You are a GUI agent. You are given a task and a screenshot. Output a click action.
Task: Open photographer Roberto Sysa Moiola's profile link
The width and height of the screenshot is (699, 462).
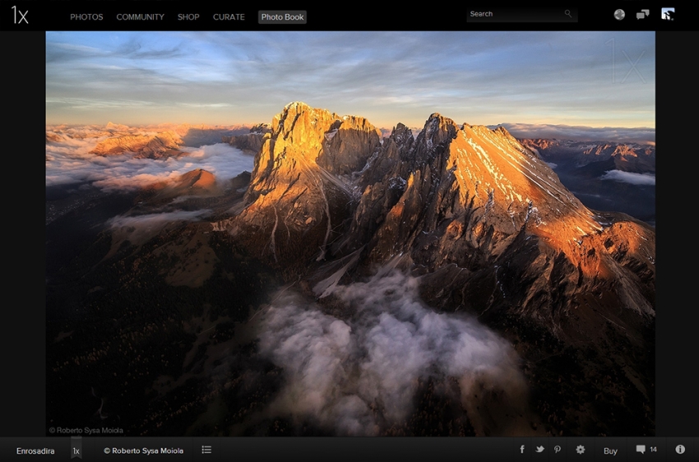[x=144, y=450]
